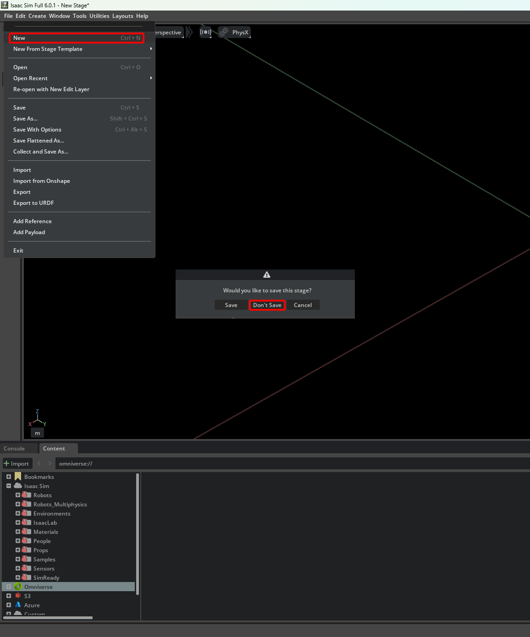Click the m units button in viewport
This screenshot has width=530, height=637.
pos(38,433)
